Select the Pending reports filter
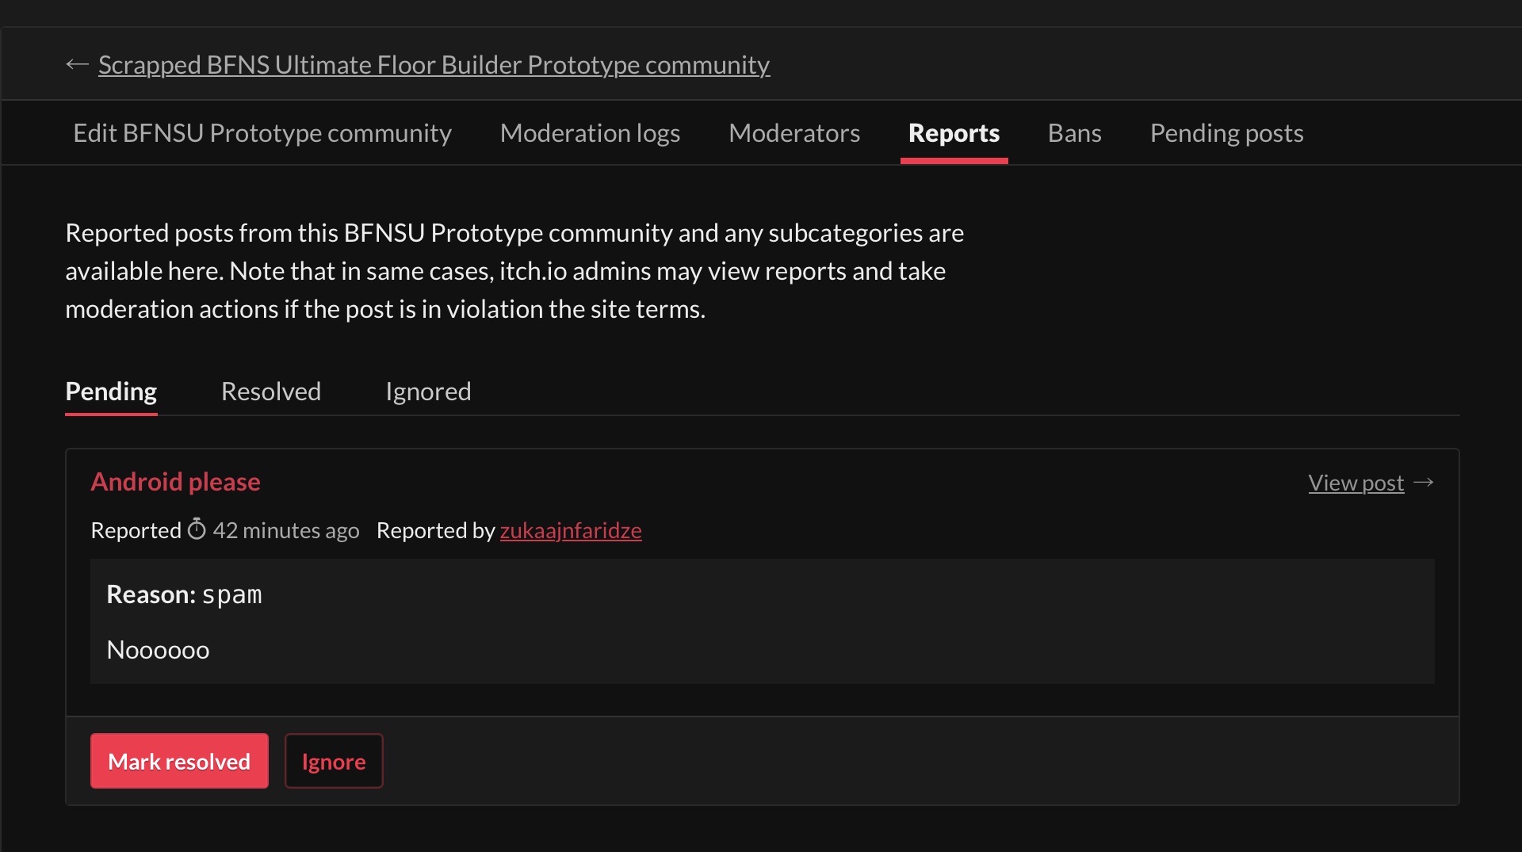 [x=111, y=392]
